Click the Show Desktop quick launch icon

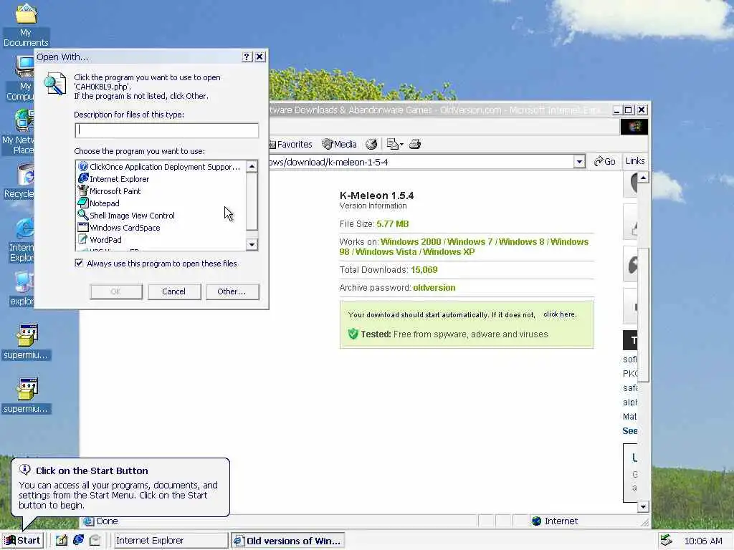(62, 540)
